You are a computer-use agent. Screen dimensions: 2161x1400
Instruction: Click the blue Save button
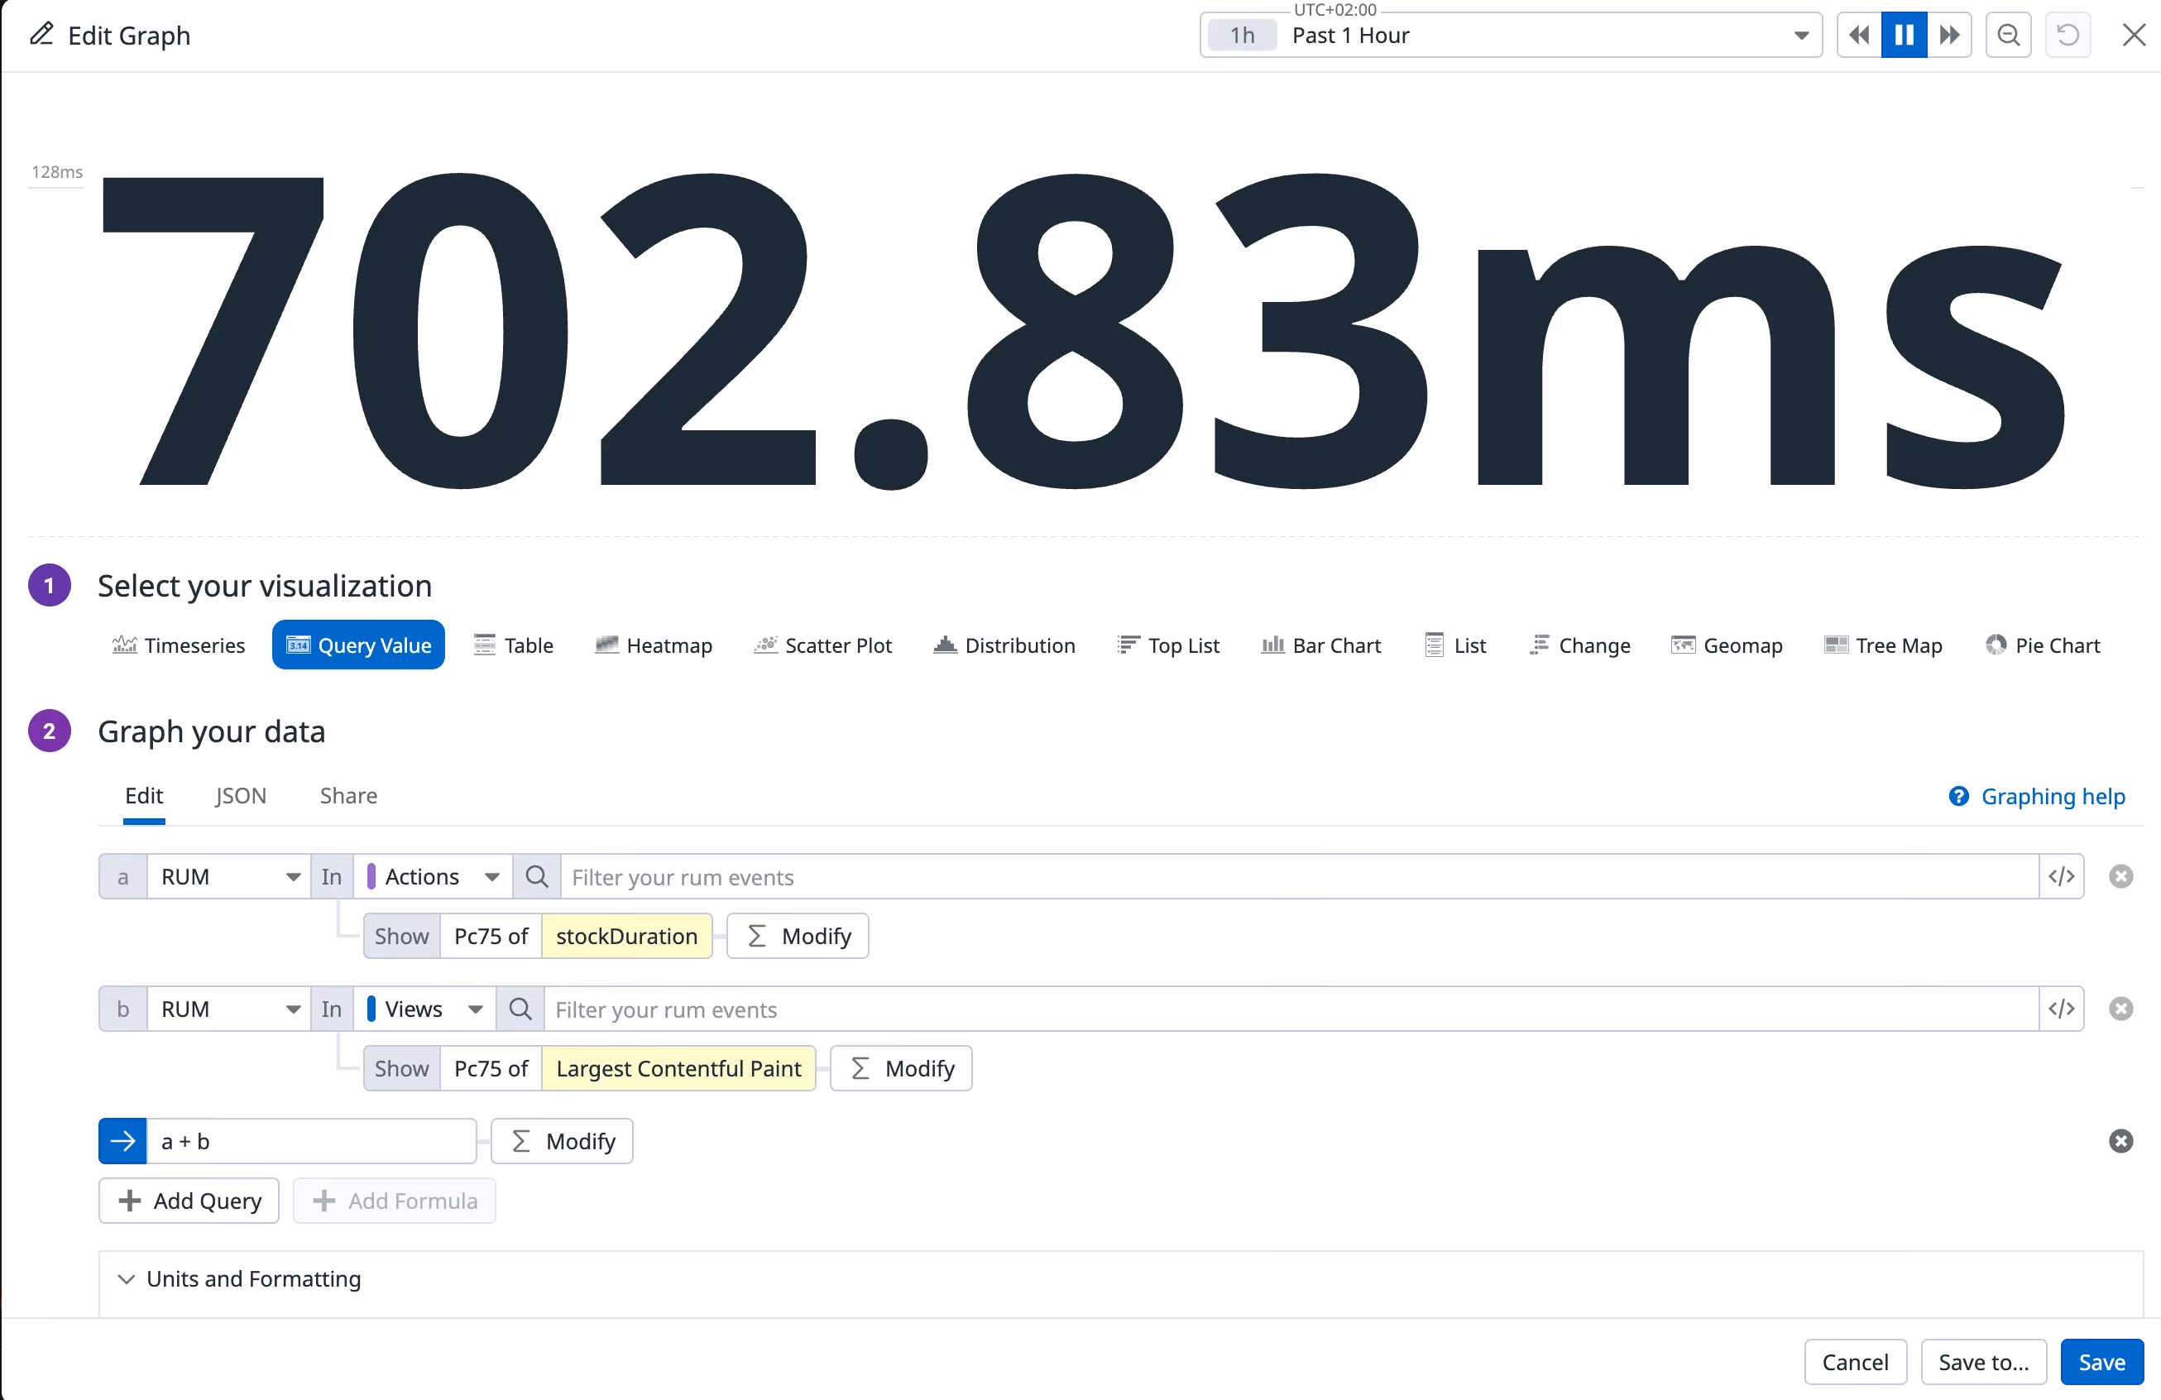[x=2102, y=1362]
